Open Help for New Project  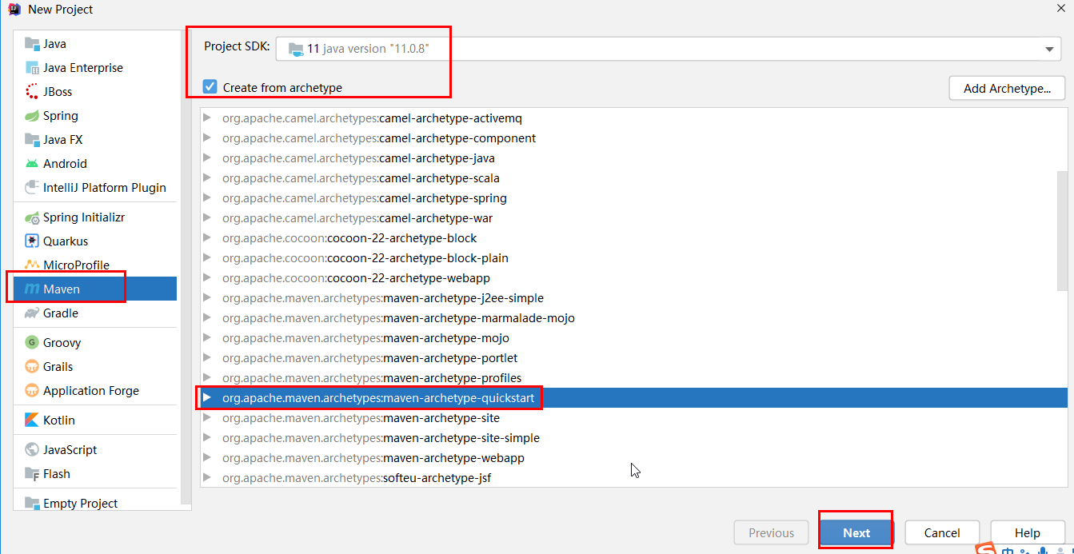(1028, 533)
